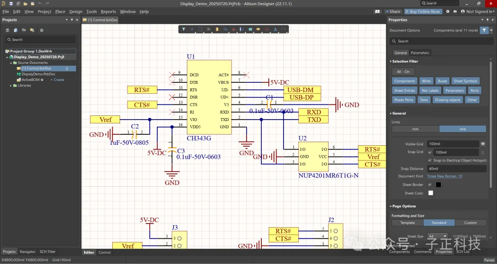Open the Not Signed In account dropdown
Image resolution: width=497 pixels, height=264 pixels.
tap(477, 11)
